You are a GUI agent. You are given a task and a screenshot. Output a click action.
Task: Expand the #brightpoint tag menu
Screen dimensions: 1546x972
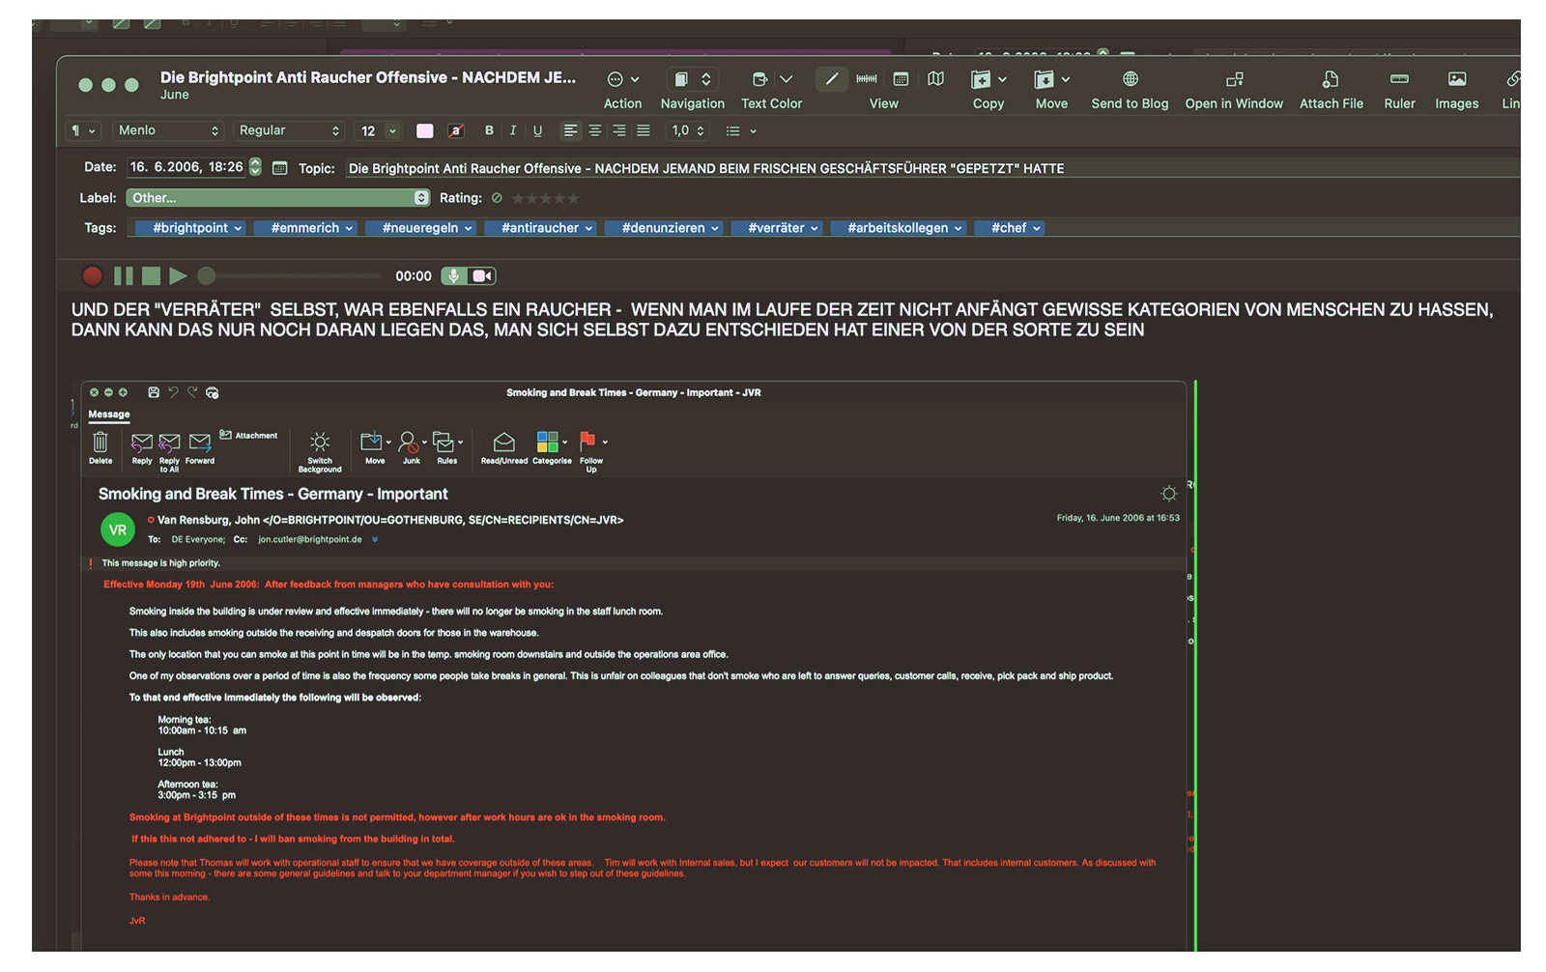coord(238,228)
